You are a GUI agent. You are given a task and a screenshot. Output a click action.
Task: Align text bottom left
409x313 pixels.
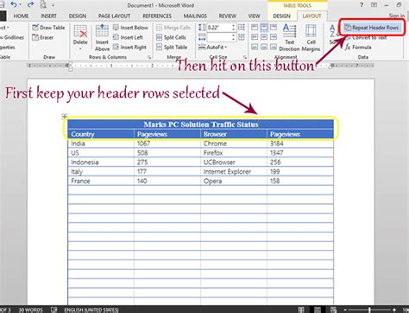(255, 47)
